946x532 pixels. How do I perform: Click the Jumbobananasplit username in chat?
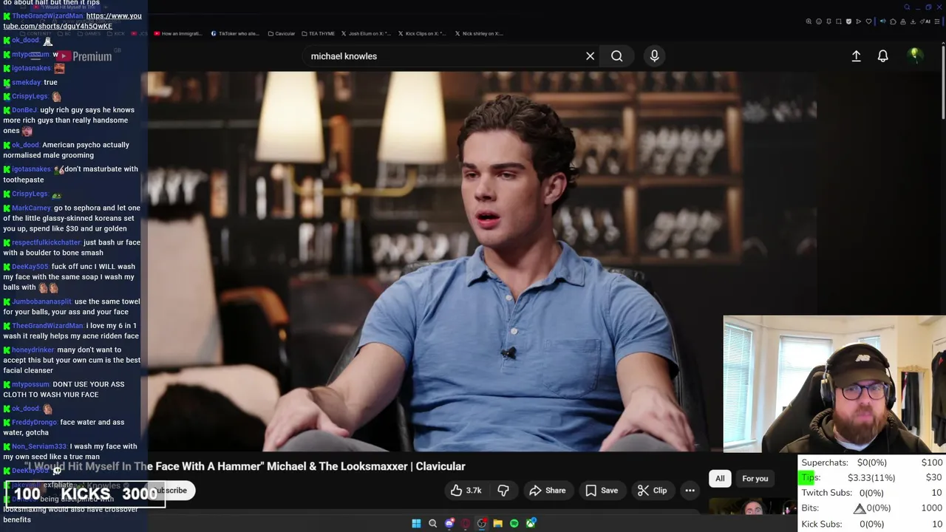41,301
